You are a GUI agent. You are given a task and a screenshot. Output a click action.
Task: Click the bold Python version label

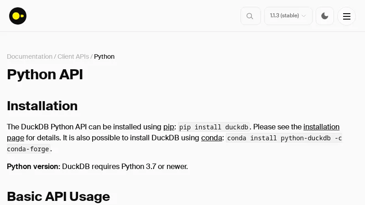click(33, 166)
